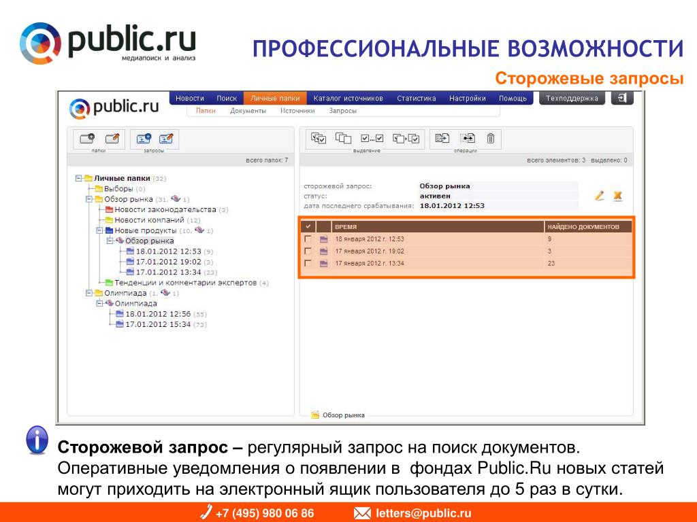Click the envelope icon beside letters@public.ru
Screen dimensions: 697x522
click(362, 514)
